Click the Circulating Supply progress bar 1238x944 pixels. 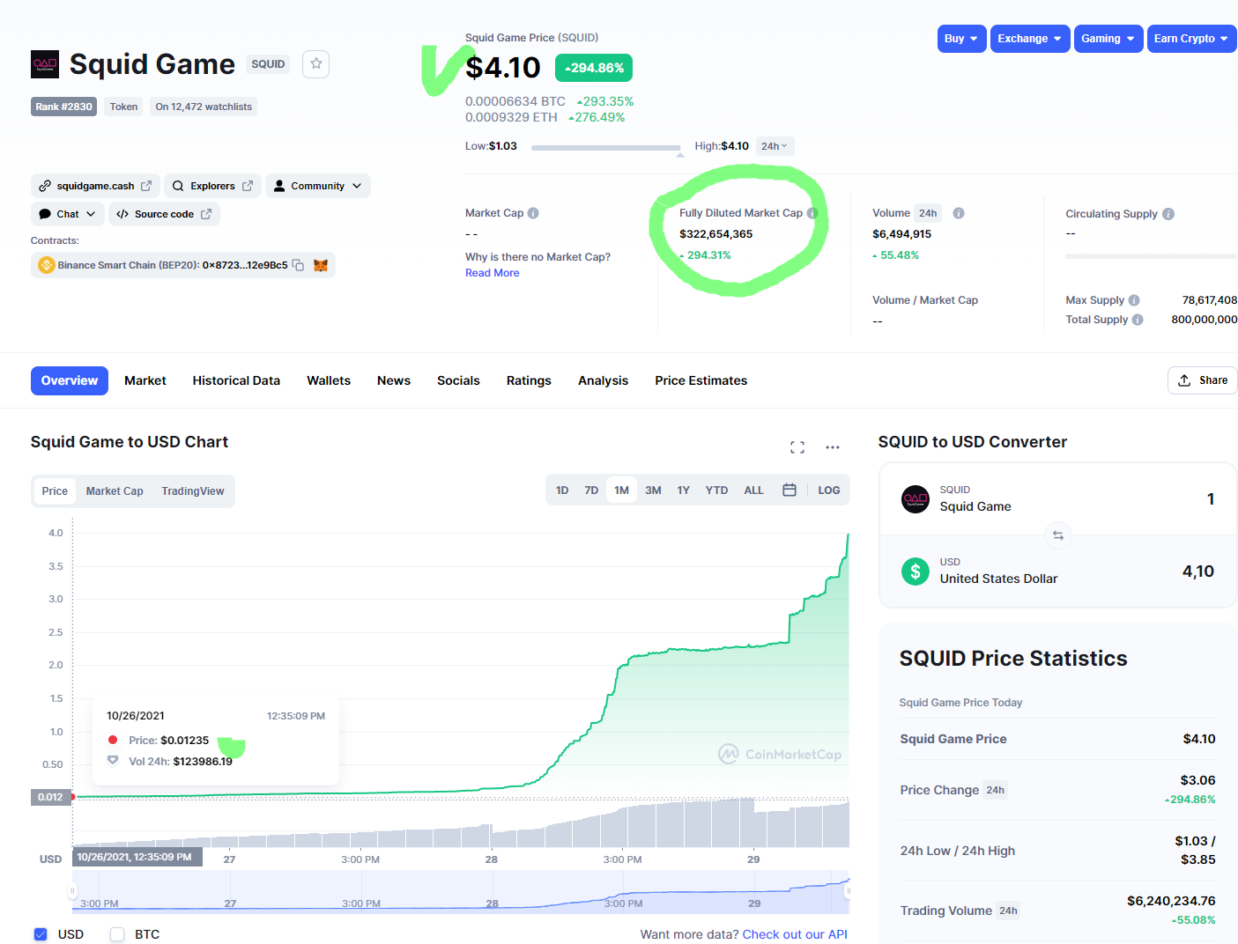pyautogui.click(x=1151, y=256)
